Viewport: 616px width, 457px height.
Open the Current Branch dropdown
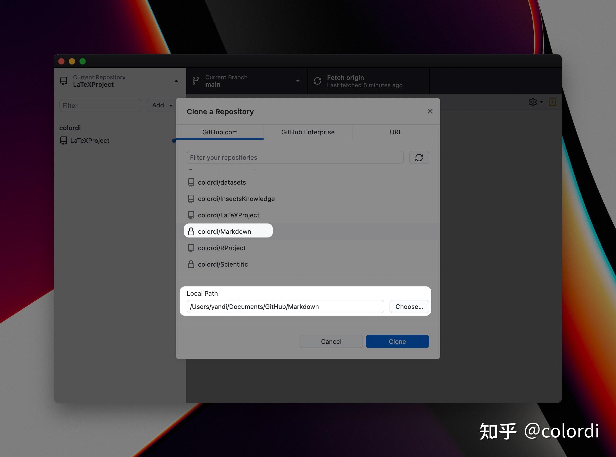(x=298, y=81)
